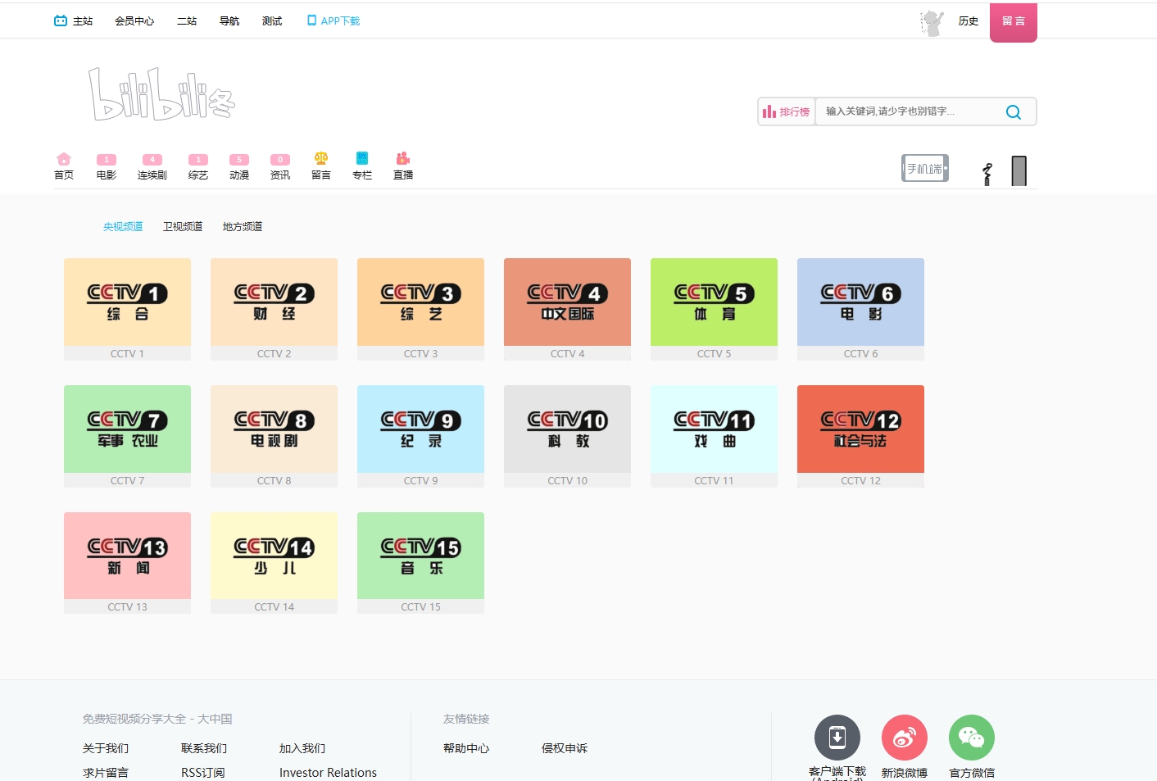The width and height of the screenshot is (1157, 781).
Task: Open 加入我们 footer link
Action: click(302, 748)
